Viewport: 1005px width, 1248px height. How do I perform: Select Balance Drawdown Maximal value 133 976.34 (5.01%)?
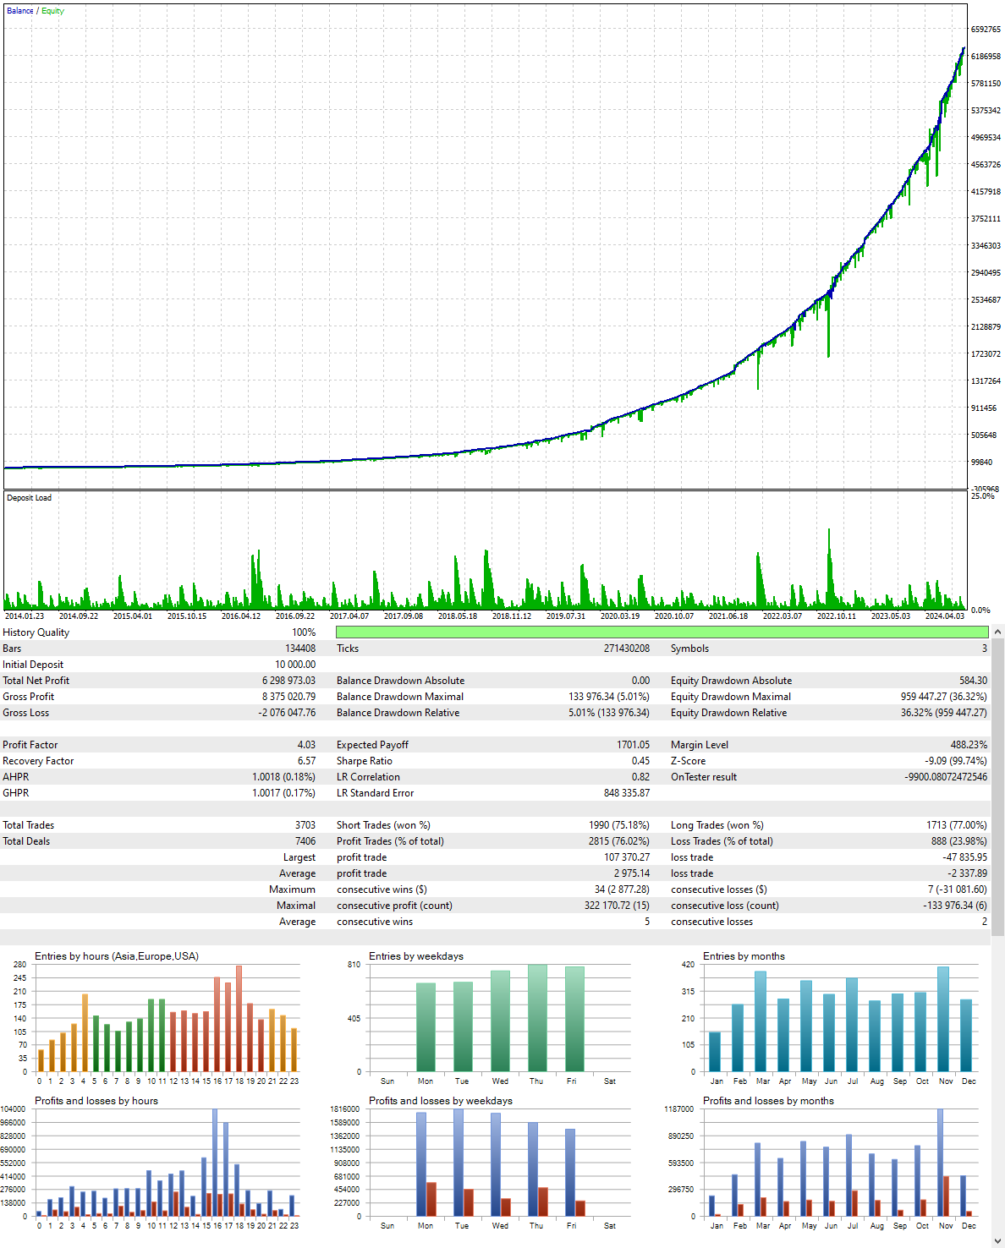tap(609, 697)
